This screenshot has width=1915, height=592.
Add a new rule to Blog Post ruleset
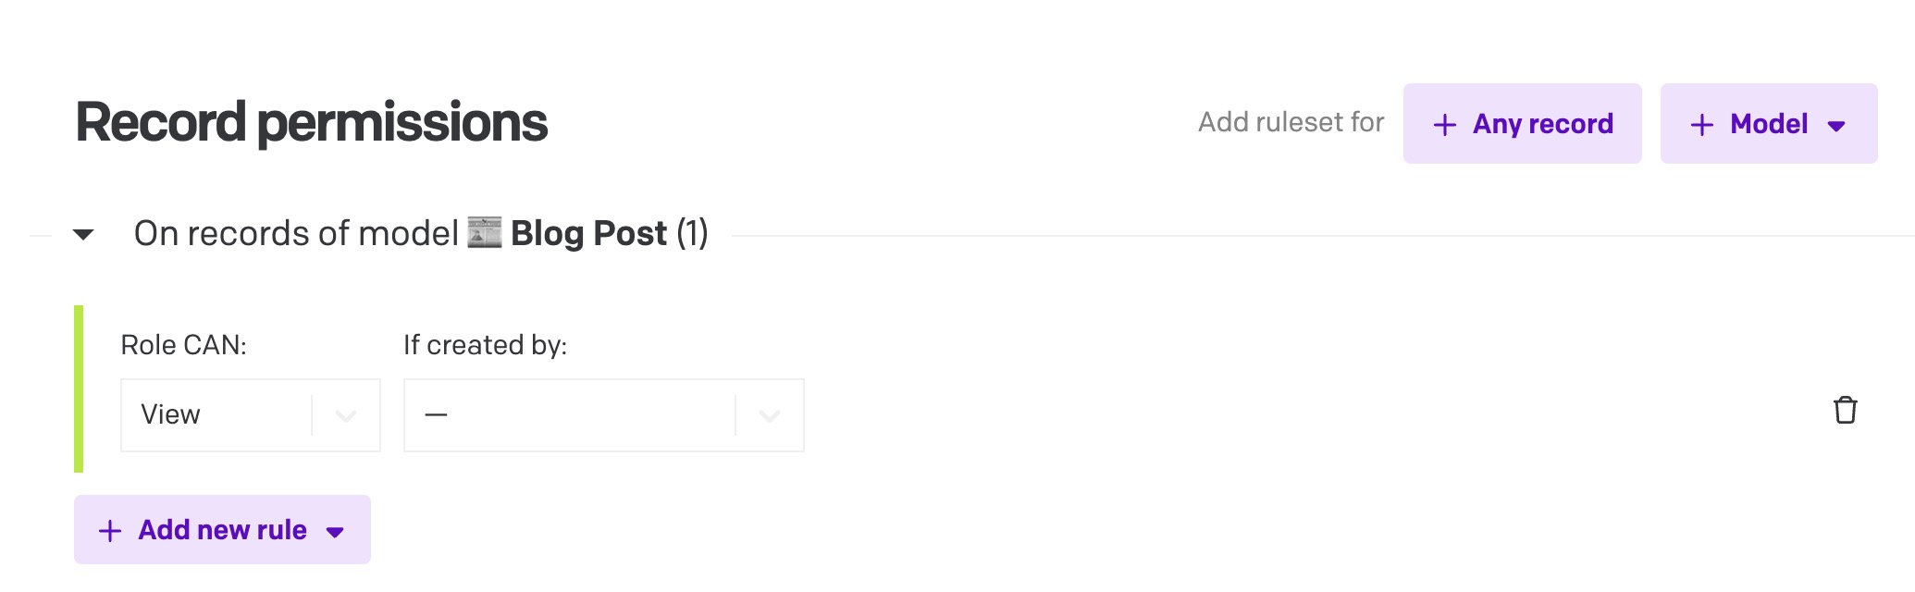[222, 529]
